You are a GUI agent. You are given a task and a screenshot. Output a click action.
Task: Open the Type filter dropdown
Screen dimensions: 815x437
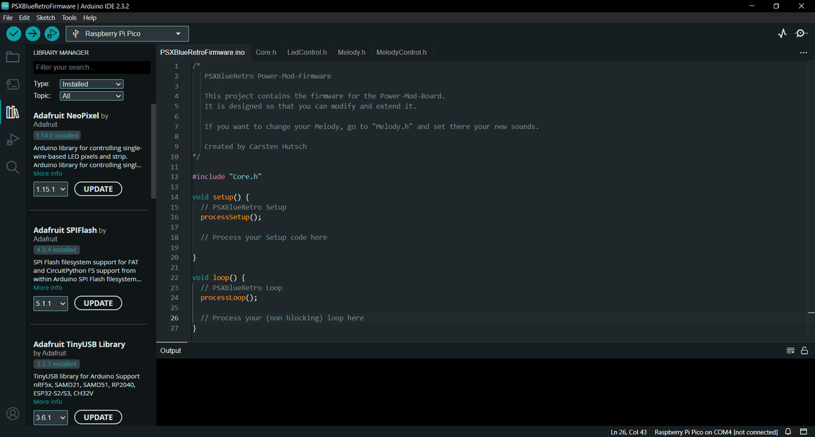click(92, 84)
